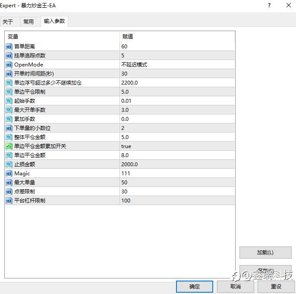The height and width of the screenshot is (294, 296).
Task: Edit the 挂单追踪点数 value 5
Action: (177, 56)
